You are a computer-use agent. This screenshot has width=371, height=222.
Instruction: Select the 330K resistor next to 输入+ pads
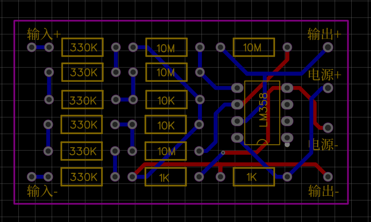[83, 47]
